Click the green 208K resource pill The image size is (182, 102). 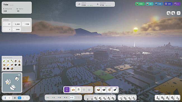point(140,4)
